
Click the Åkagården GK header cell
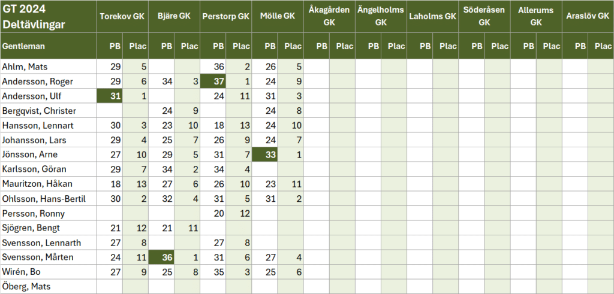pyautogui.click(x=329, y=16)
